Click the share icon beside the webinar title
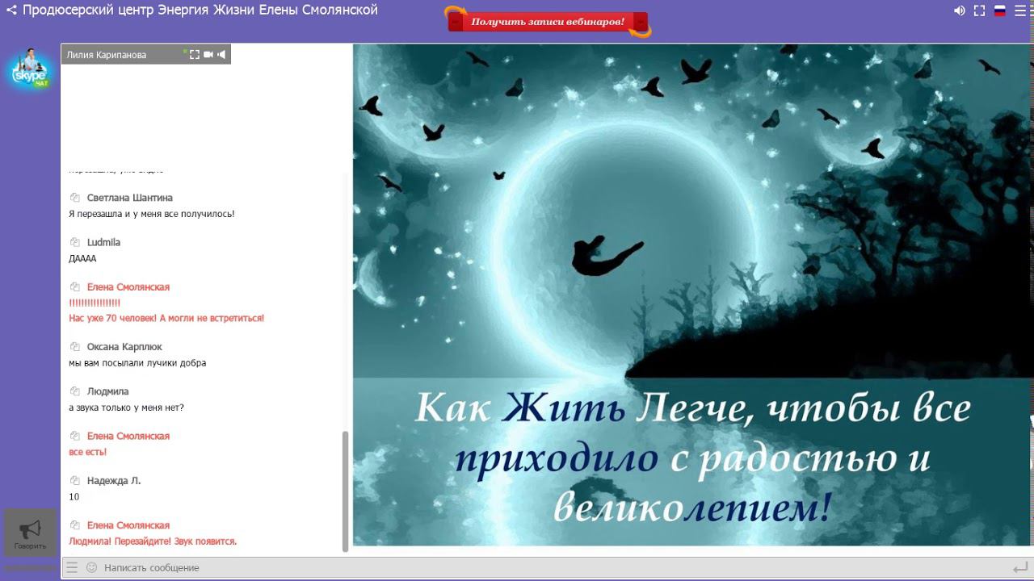The width and height of the screenshot is (1034, 581). [x=11, y=10]
